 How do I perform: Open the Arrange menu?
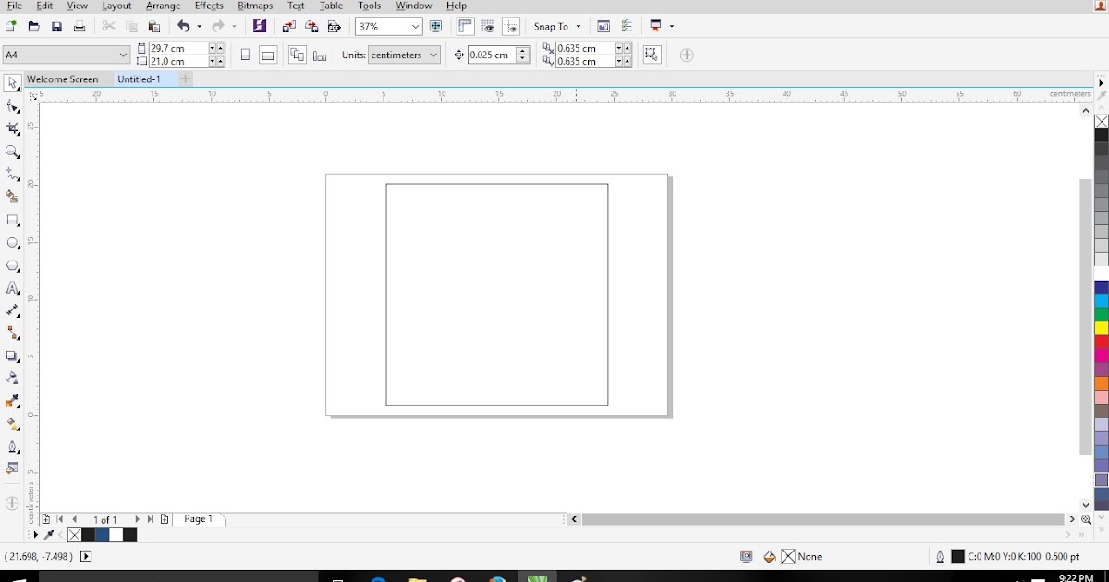pyautogui.click(x=164, y=6)
